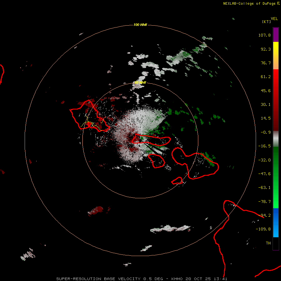Click the -109.8 velocity scale value
The width and height of the screenshot is (281, 281).
pyautogui.click(x=263, y=229)
